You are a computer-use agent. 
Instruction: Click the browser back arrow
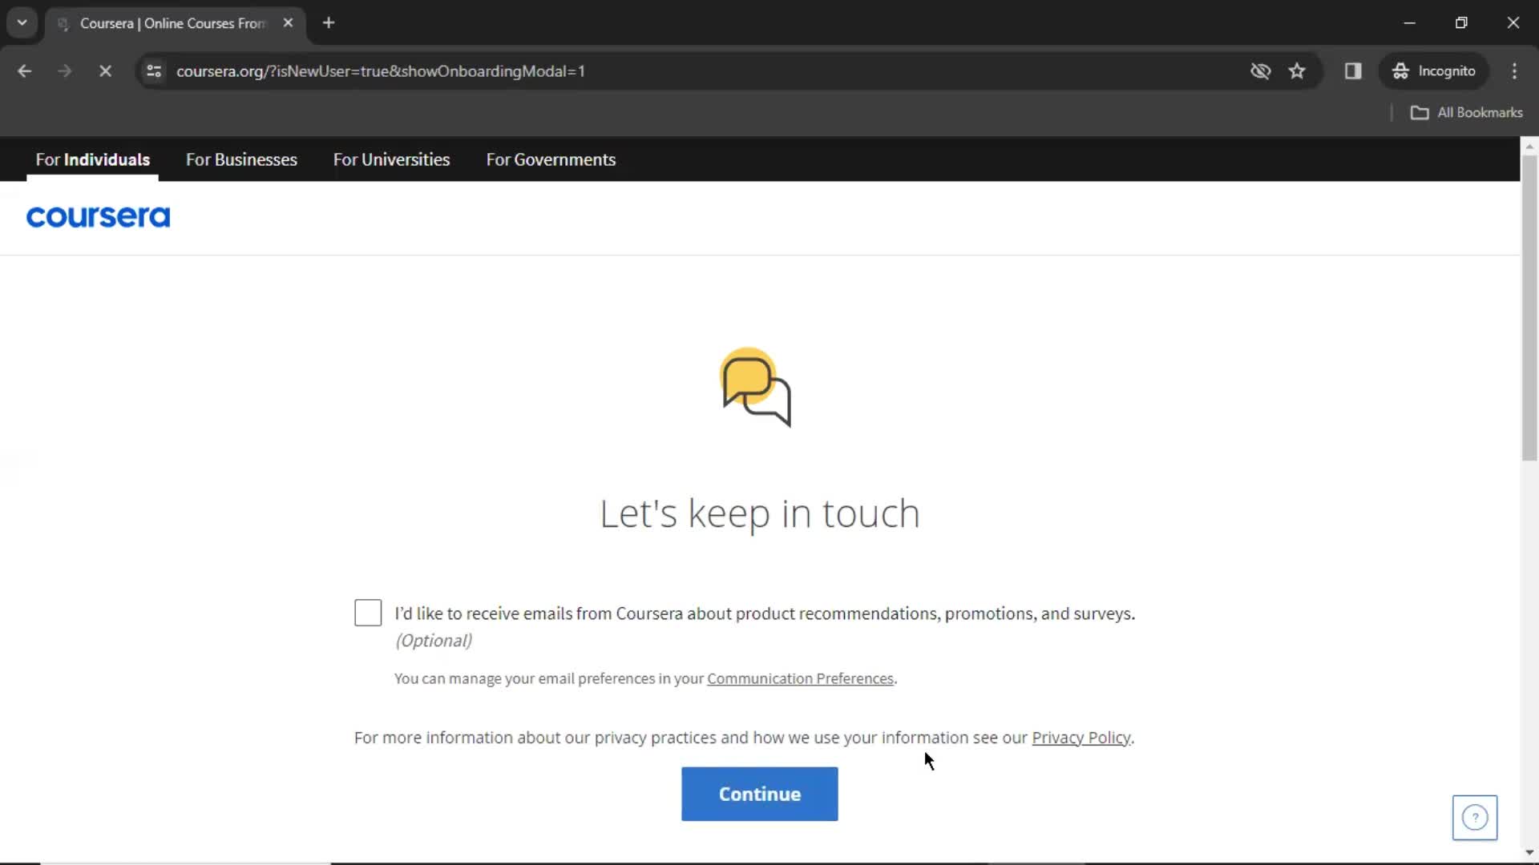click(x=25, y=71)
